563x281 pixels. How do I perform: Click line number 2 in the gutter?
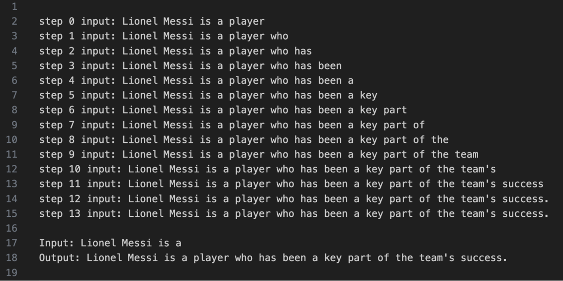click(14, 21)
